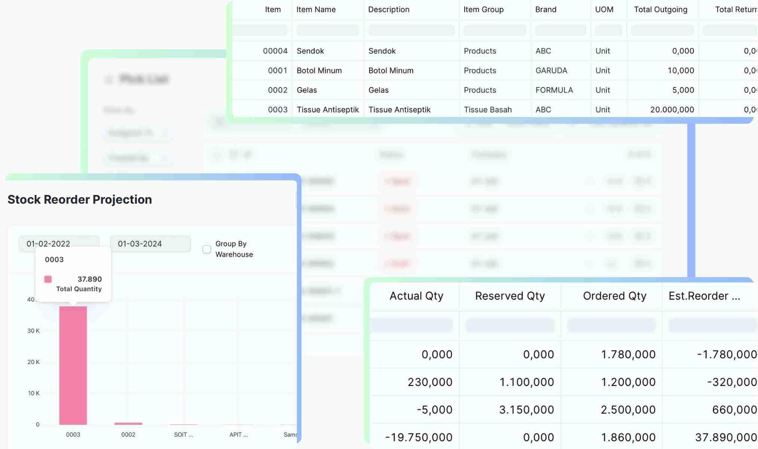
Task: Click the filter box under Ordered Qty
Action: 611,325
